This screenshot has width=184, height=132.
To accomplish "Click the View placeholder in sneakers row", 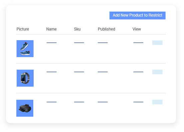I will (x=138, y=43).
